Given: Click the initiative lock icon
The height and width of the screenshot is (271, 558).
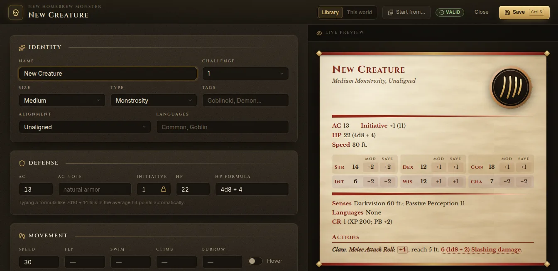Looking at the screenshot, I should [164, 189].
